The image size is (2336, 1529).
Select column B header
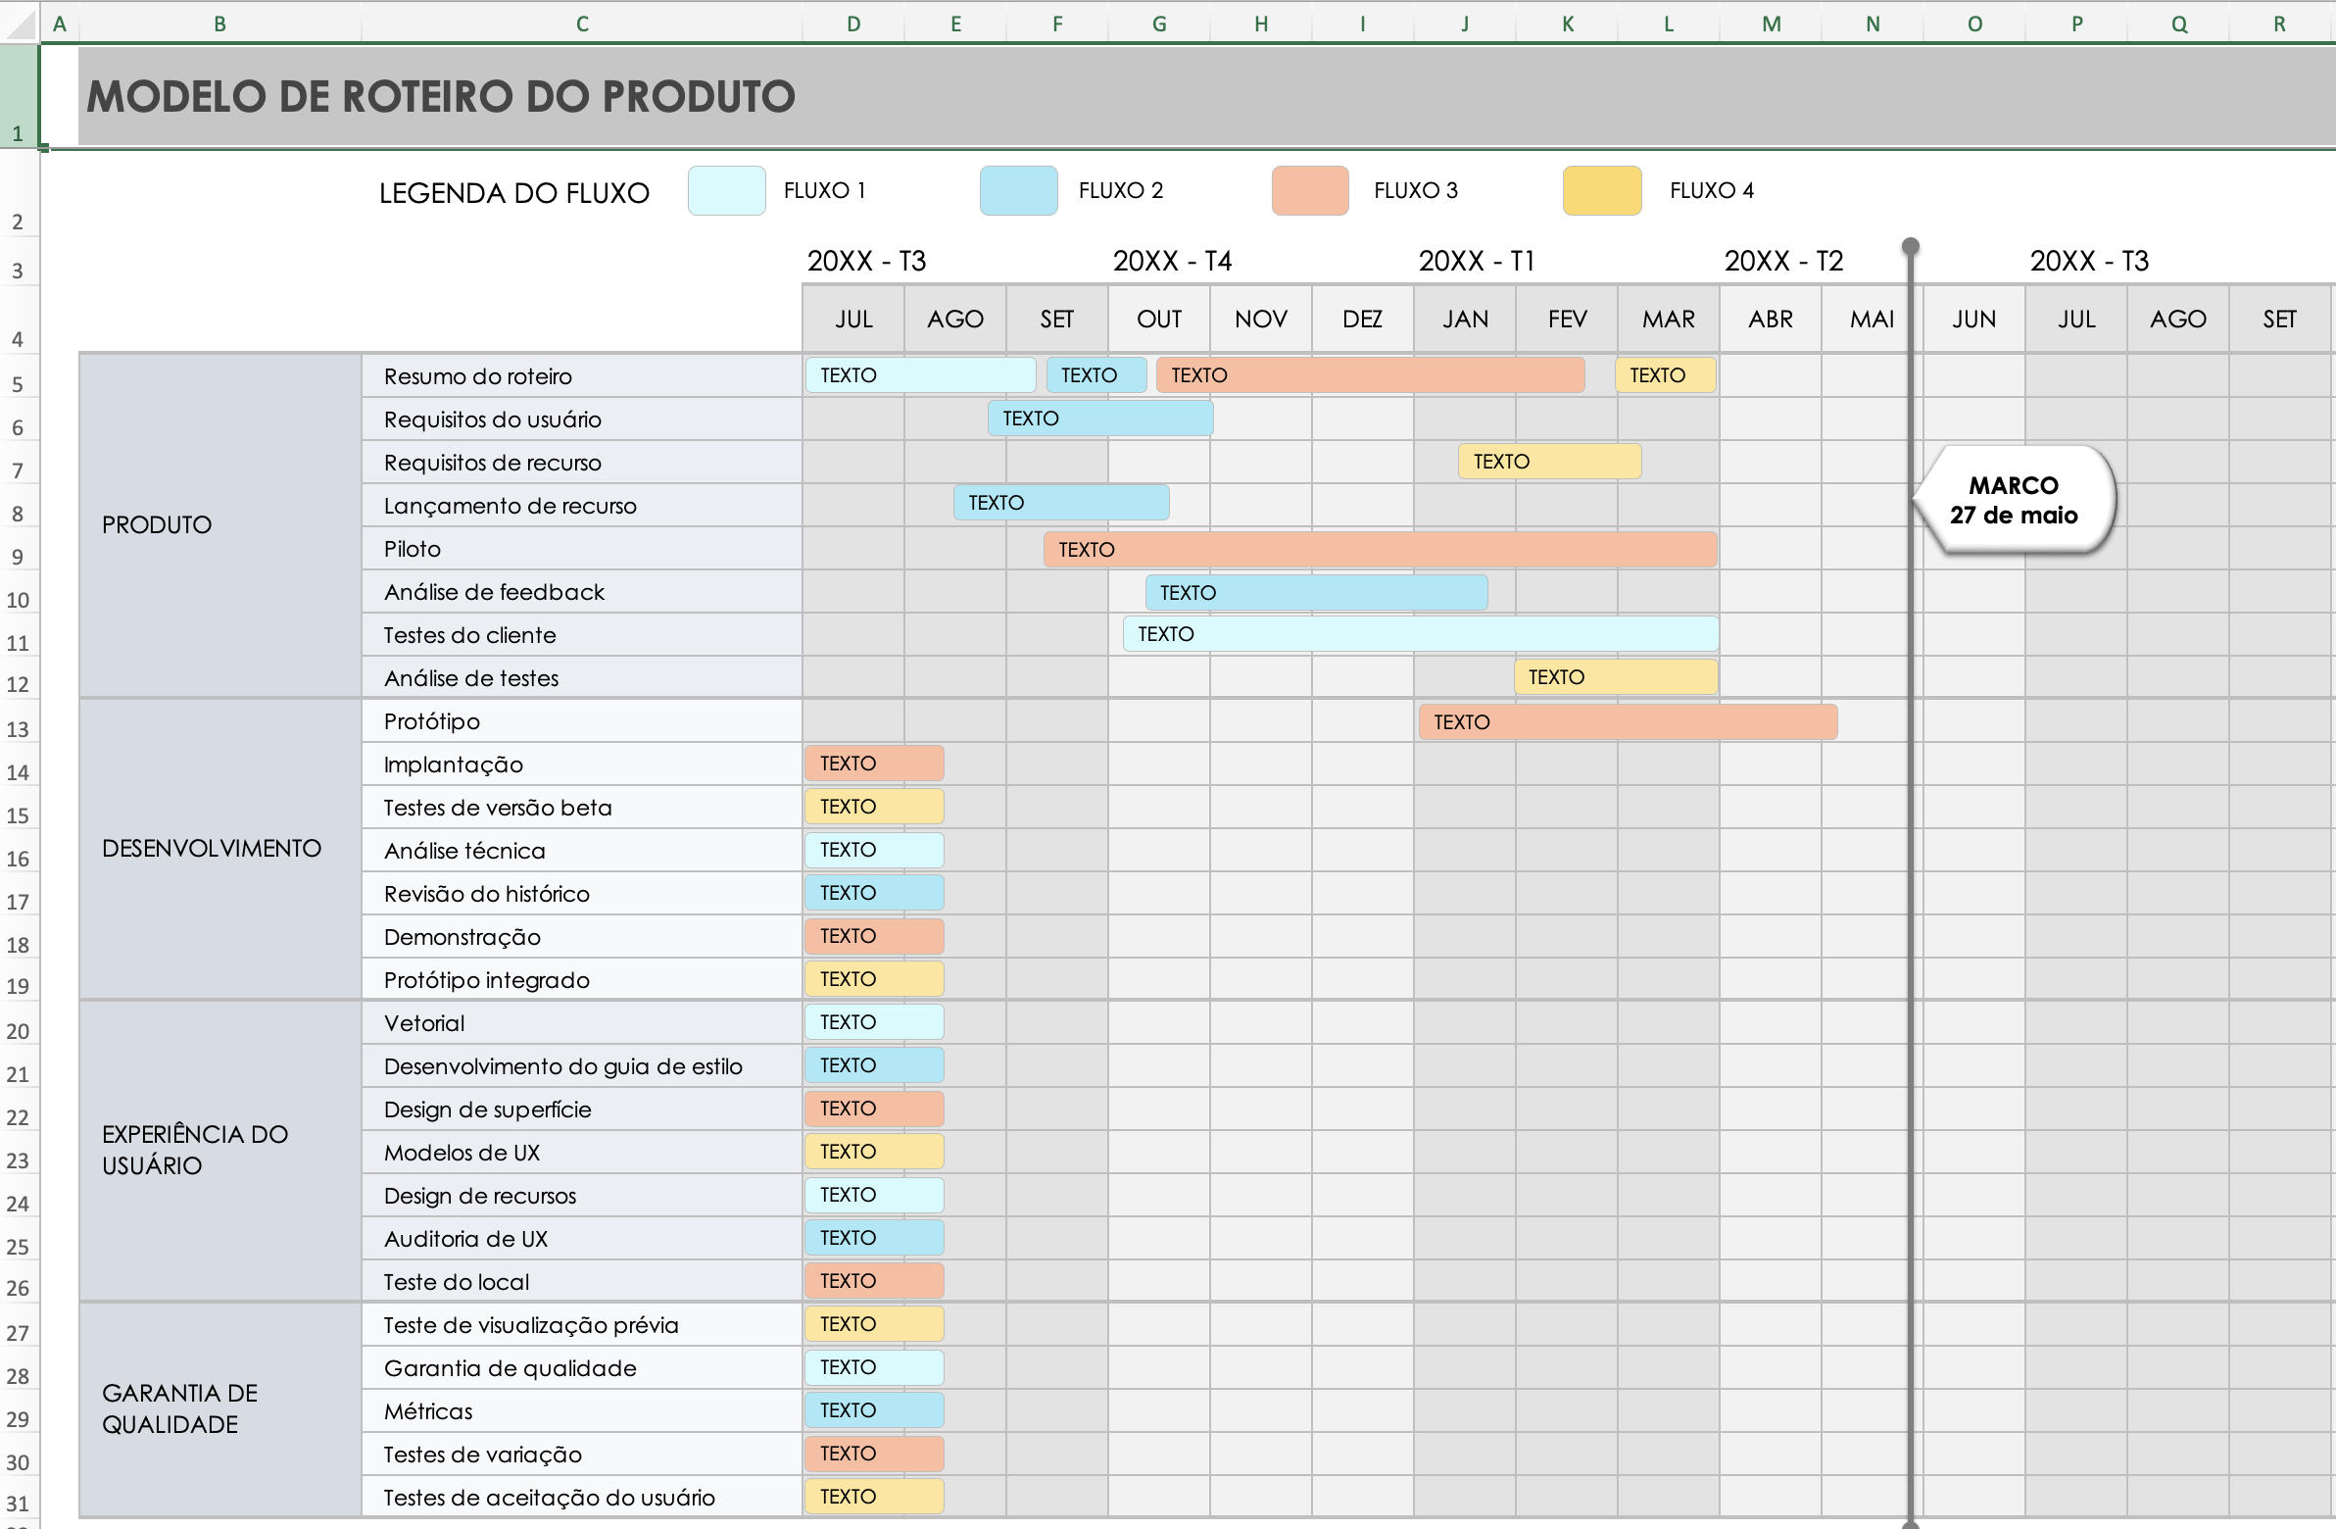219,23
